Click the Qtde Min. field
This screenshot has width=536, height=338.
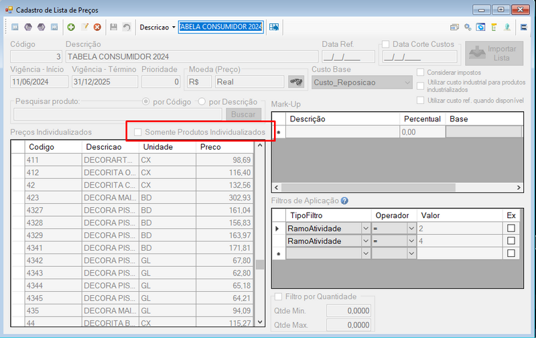348,311
